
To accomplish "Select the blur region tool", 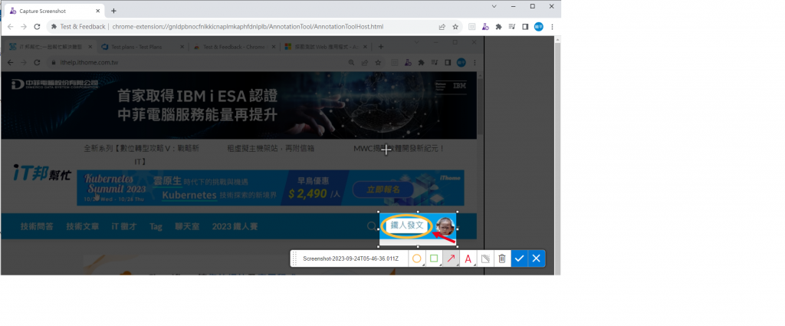I will pyautogui.click(x=485, y=258).
